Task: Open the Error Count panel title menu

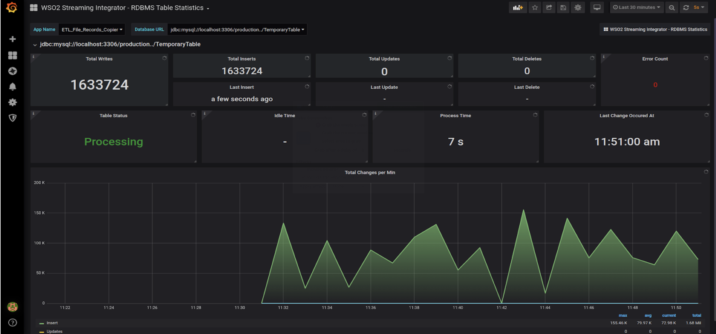Action: (655, 59)
